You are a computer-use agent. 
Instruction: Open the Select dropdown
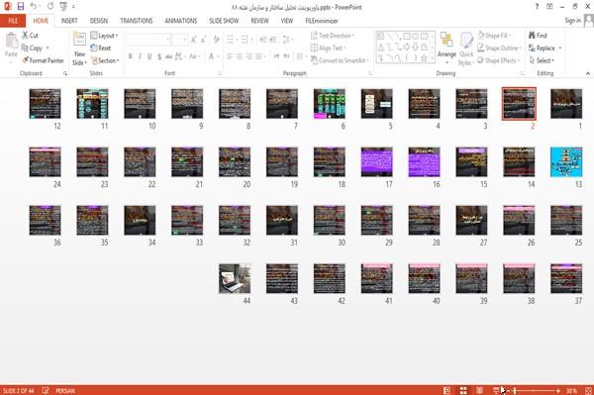[542, 60]
